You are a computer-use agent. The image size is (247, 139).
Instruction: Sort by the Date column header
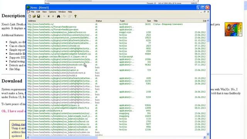[204, 21]
